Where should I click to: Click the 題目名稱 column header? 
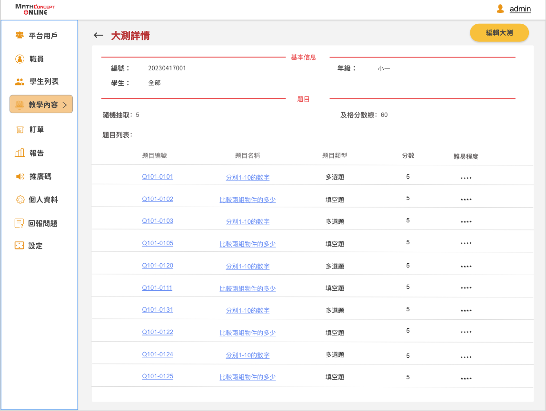(x=247, y=155)
